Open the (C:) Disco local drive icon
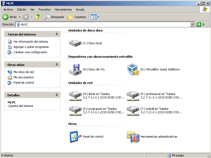The image size is (211, 158). (75, 43)
